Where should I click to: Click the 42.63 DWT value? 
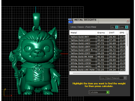pyautogui.click(x=112, y=53)
